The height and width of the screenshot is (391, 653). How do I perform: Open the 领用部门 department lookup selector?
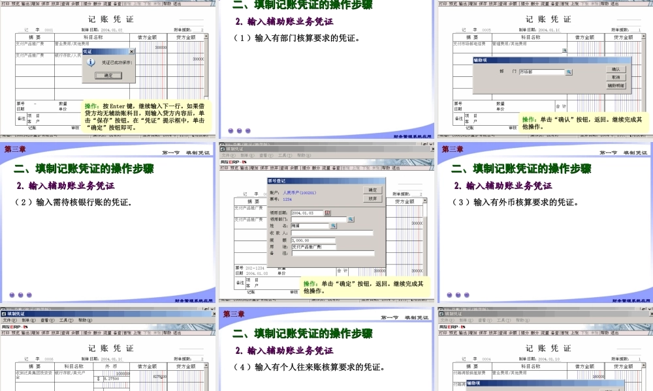[351, 220]
